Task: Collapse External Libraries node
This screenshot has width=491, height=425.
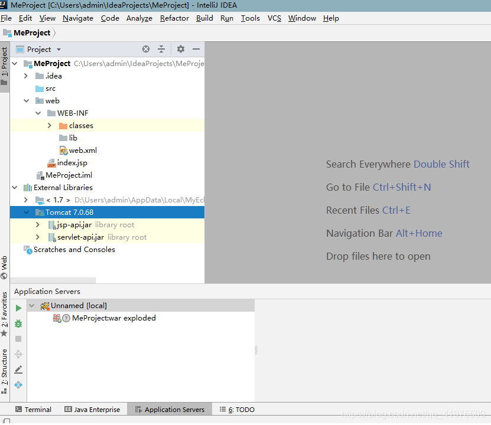Action: tap(15, 188)
